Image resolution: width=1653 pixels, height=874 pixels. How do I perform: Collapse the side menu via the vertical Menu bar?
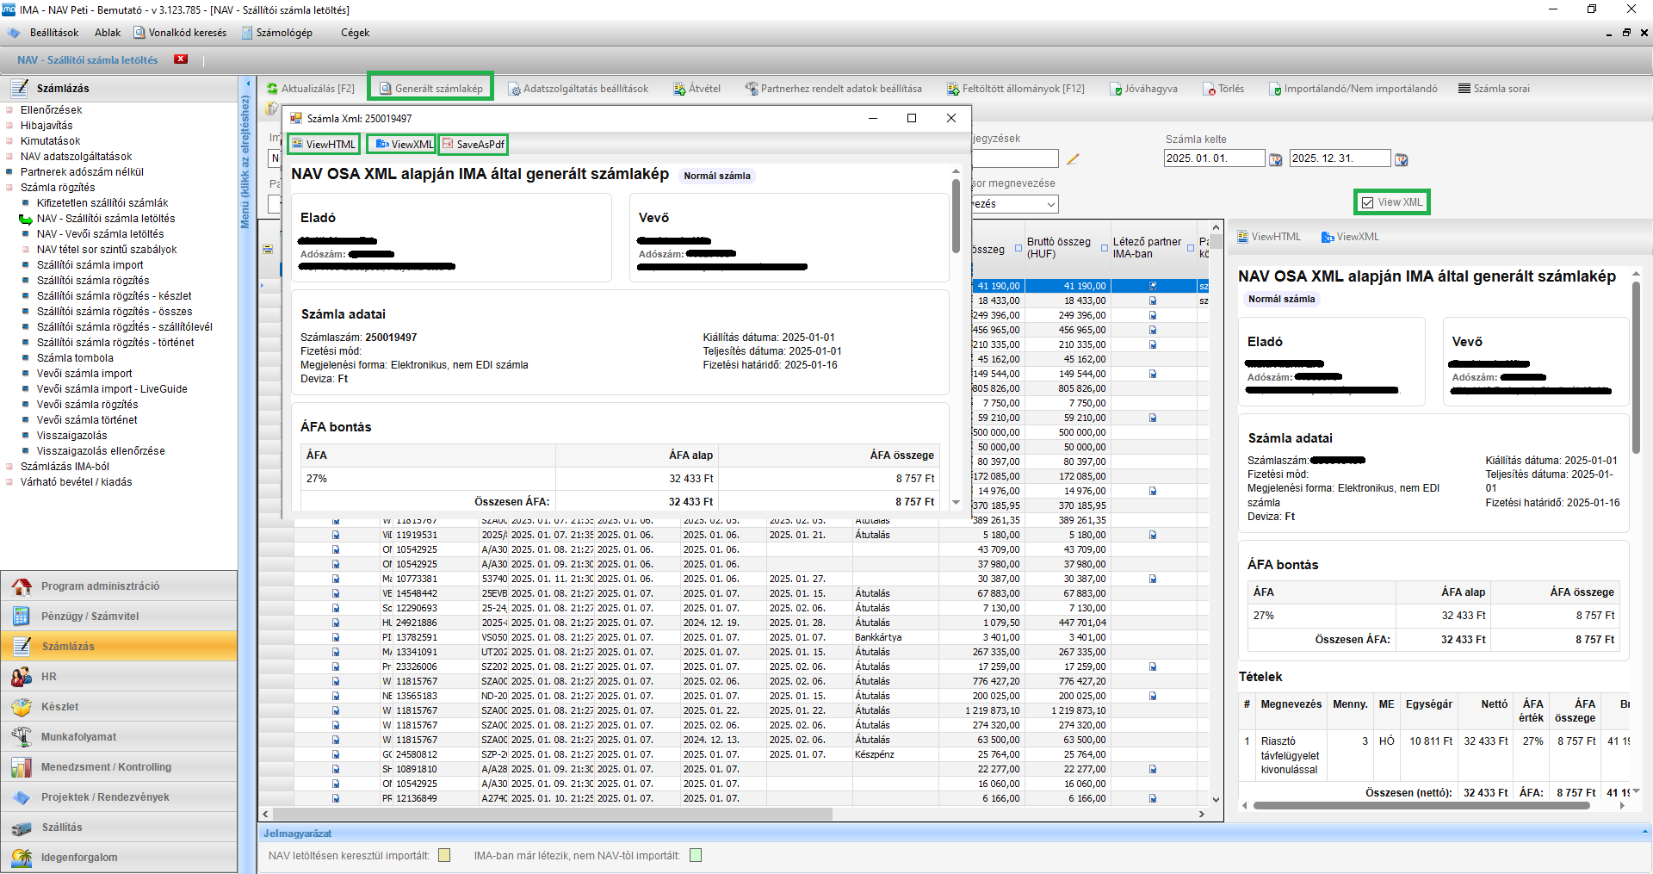point(247,164)
